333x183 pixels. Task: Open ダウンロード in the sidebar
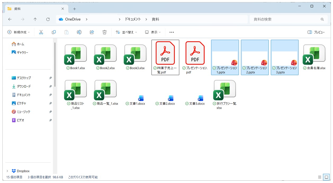coord(24,86)
